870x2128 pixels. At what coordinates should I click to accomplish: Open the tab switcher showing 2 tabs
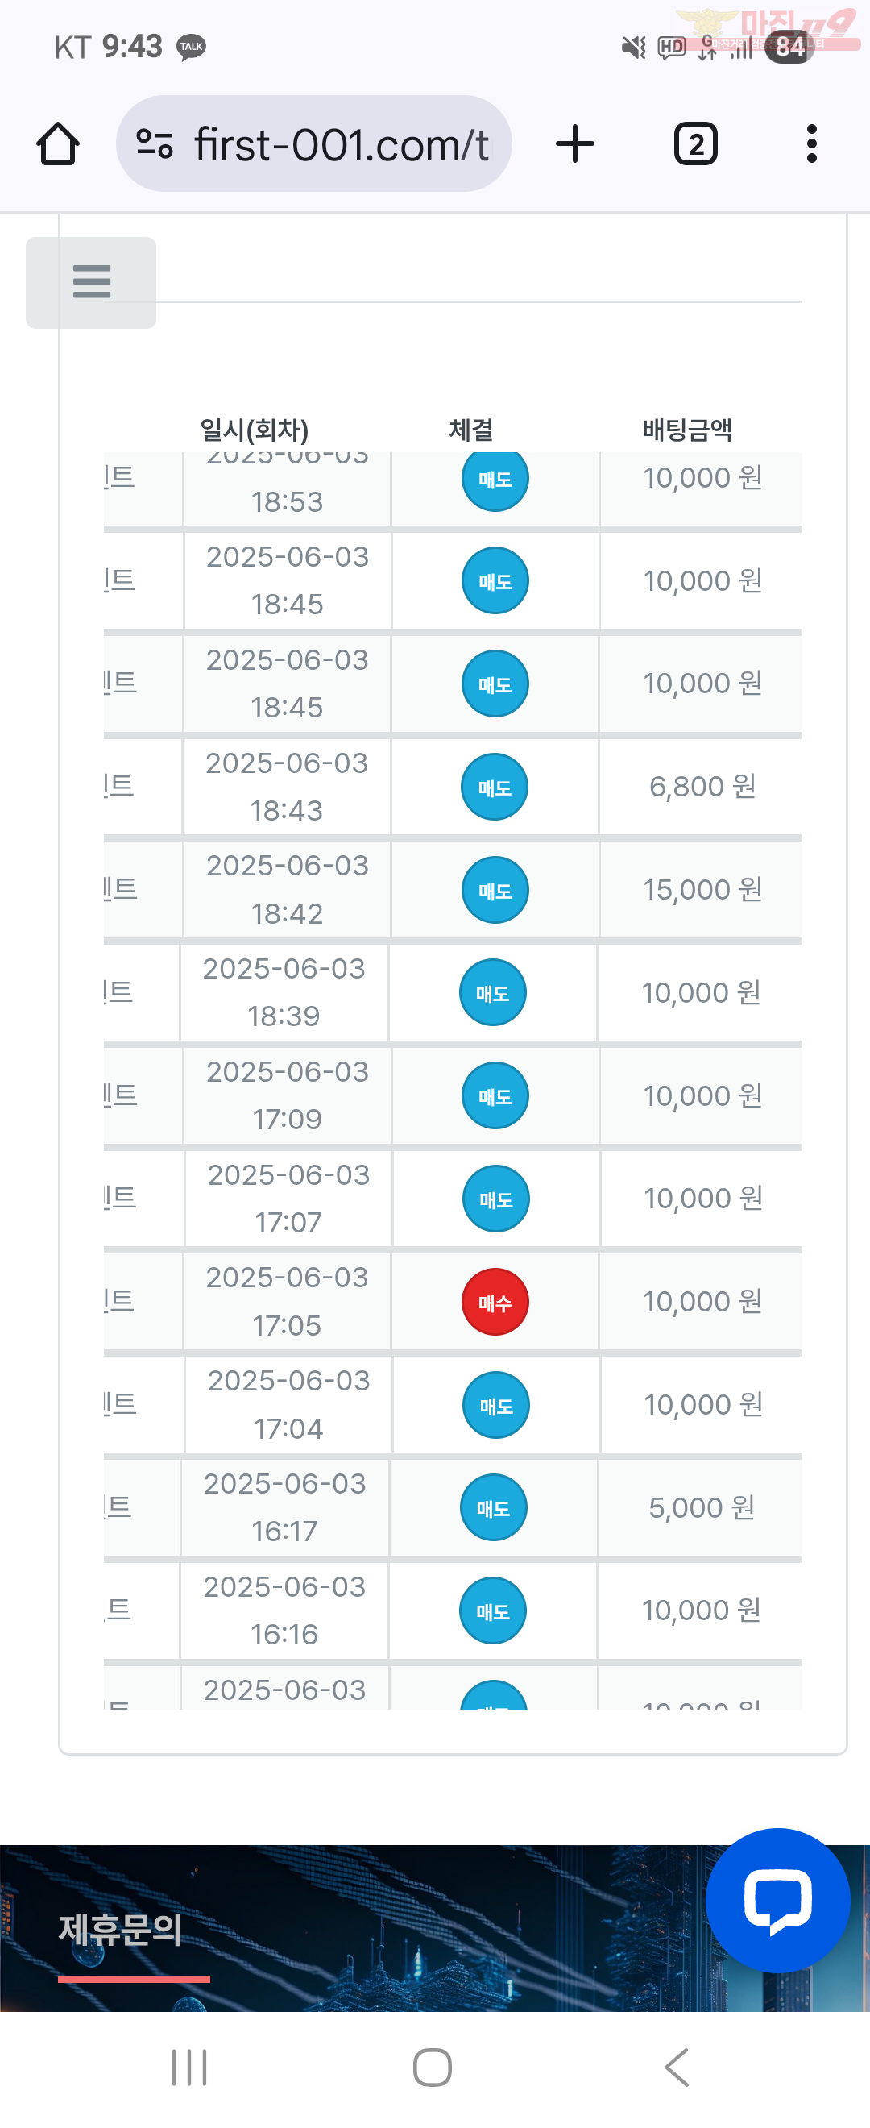[x=696, y=143]
